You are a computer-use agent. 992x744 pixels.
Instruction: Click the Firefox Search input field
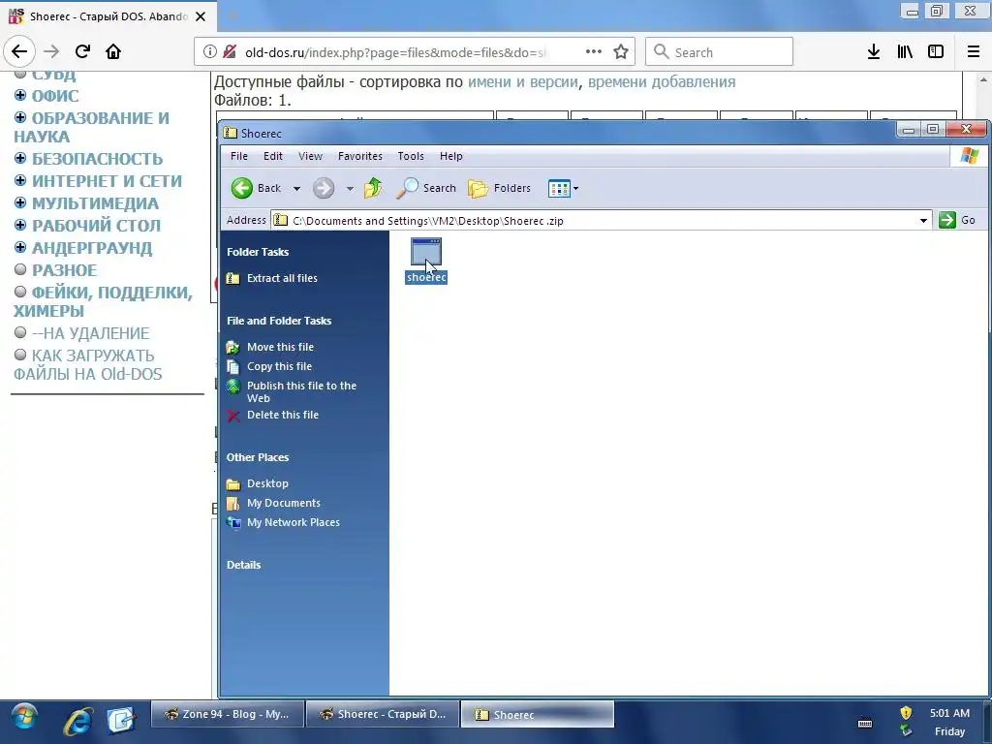point(720,52)
